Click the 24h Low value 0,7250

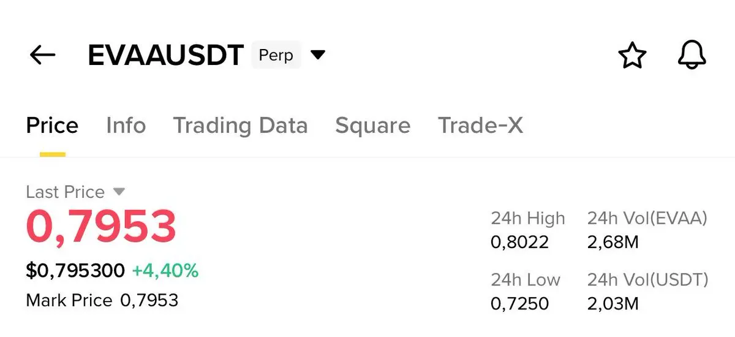519,303
